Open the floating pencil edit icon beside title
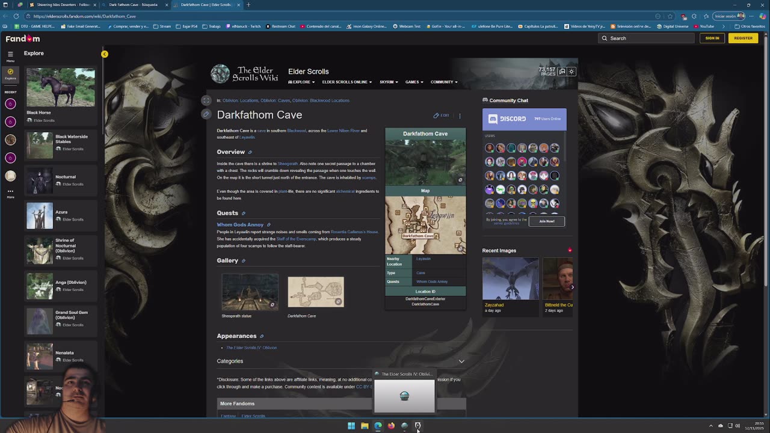The image size is (770, 433). (x=206, y=114)
